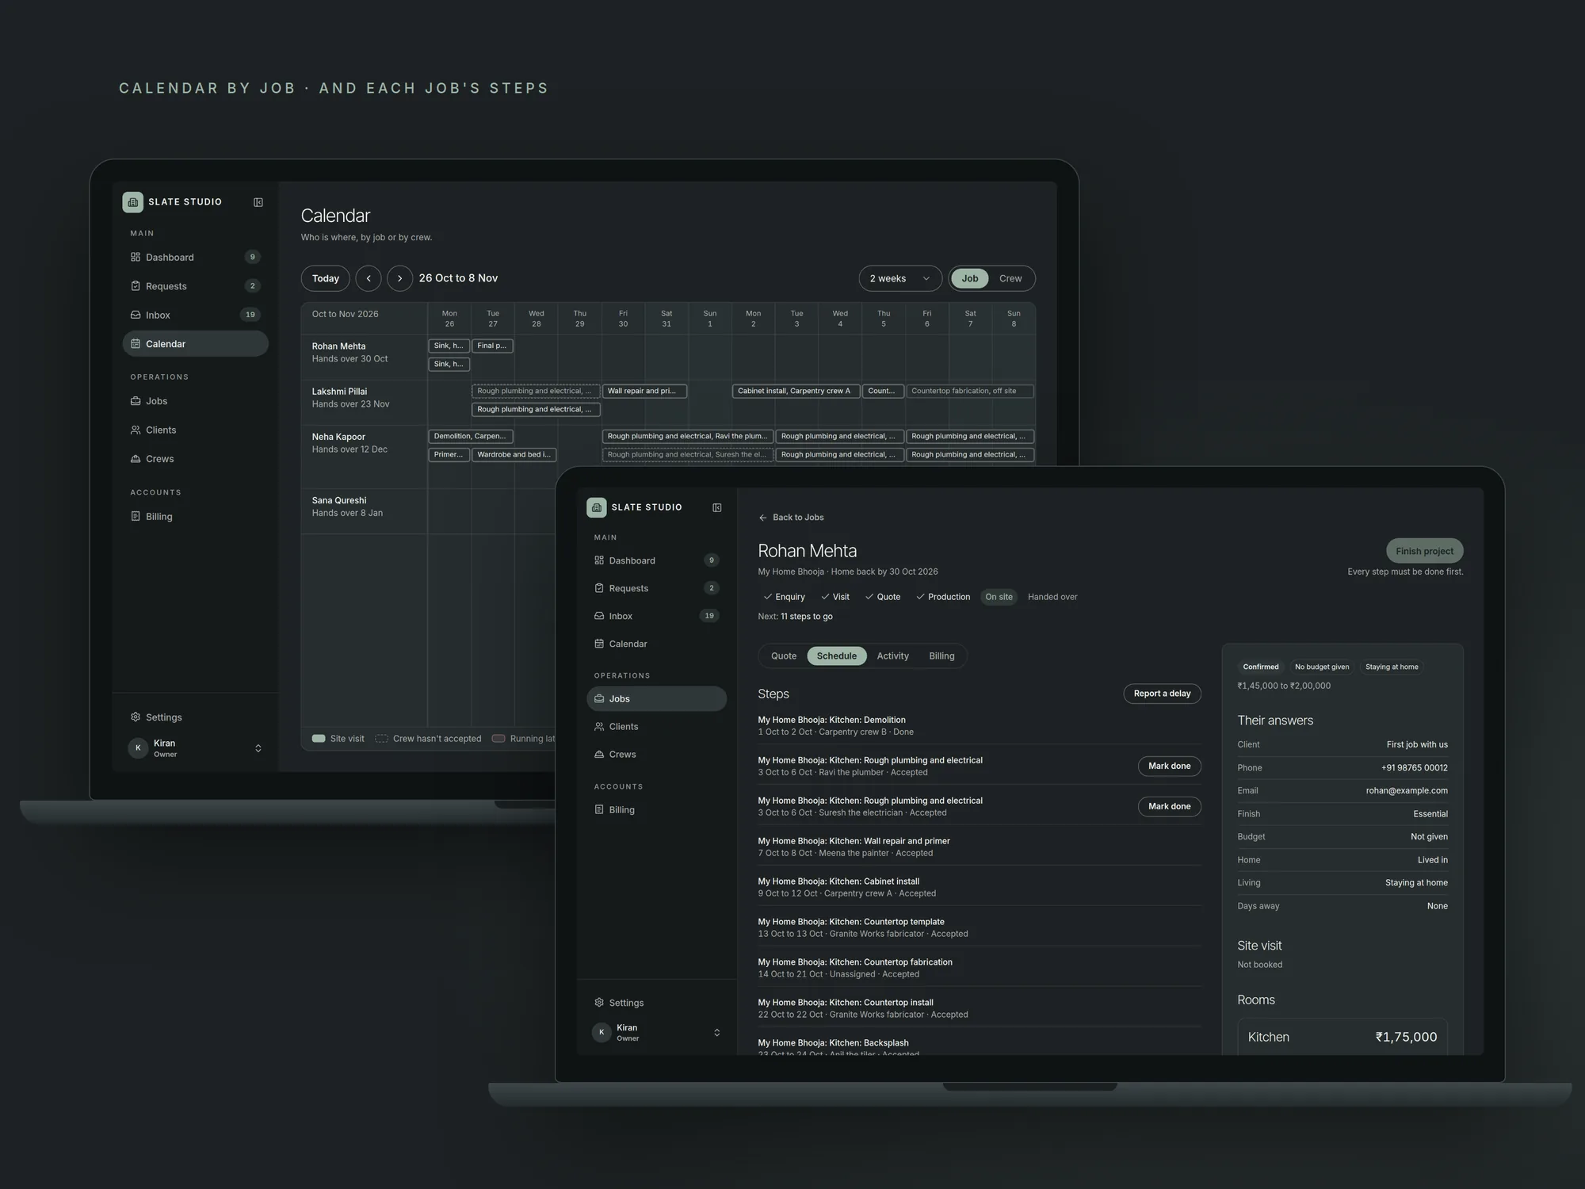Open Crews in job detail window sidebar
The height and width of the screenshot is (1189, 1585).
(656, 754)
